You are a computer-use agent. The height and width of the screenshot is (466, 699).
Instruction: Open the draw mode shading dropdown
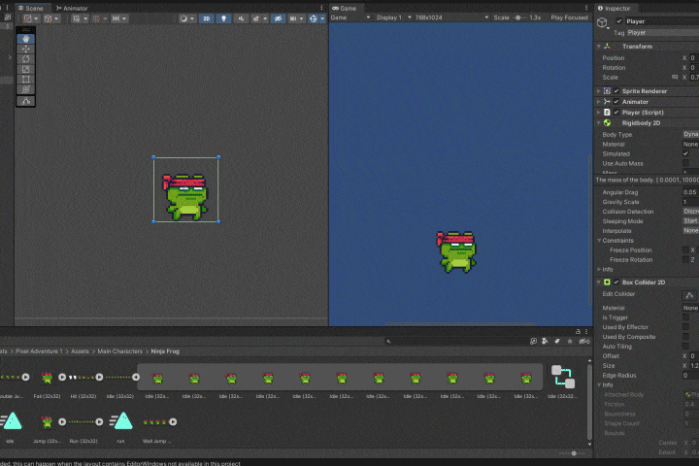tap(186, 18)
